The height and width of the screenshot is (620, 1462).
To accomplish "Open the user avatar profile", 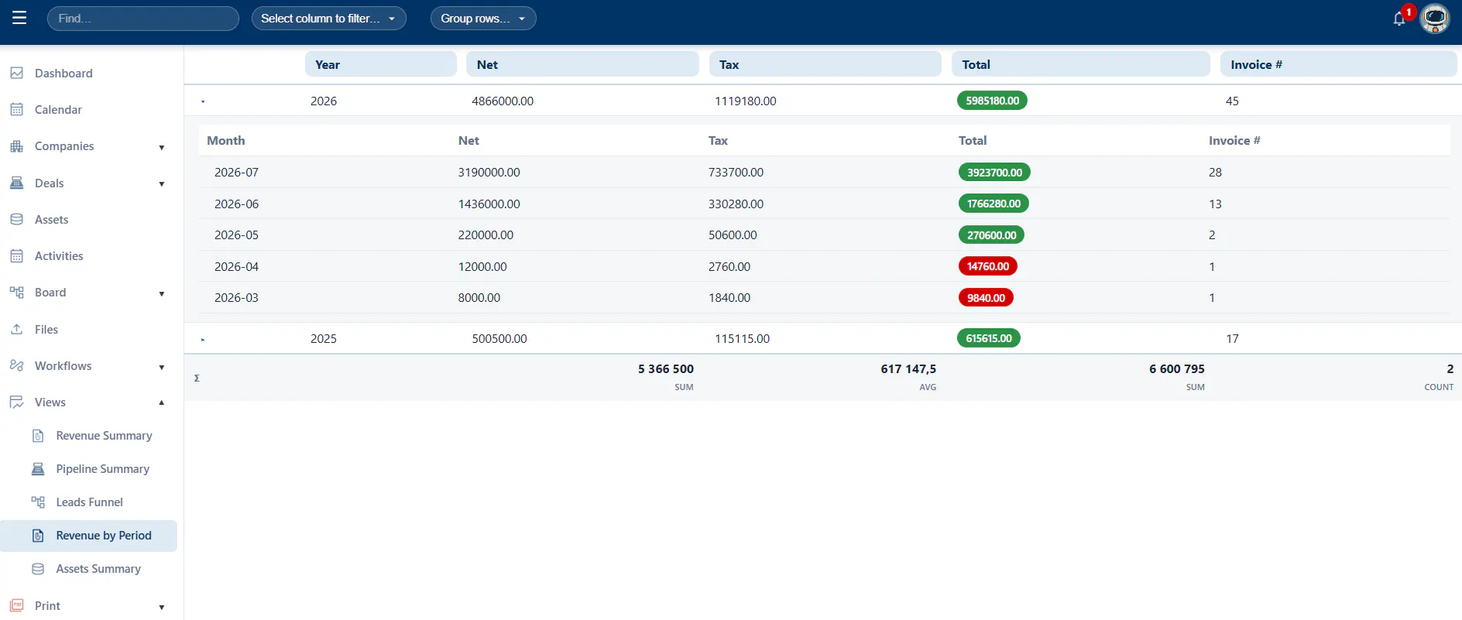I will [1435, 19].
